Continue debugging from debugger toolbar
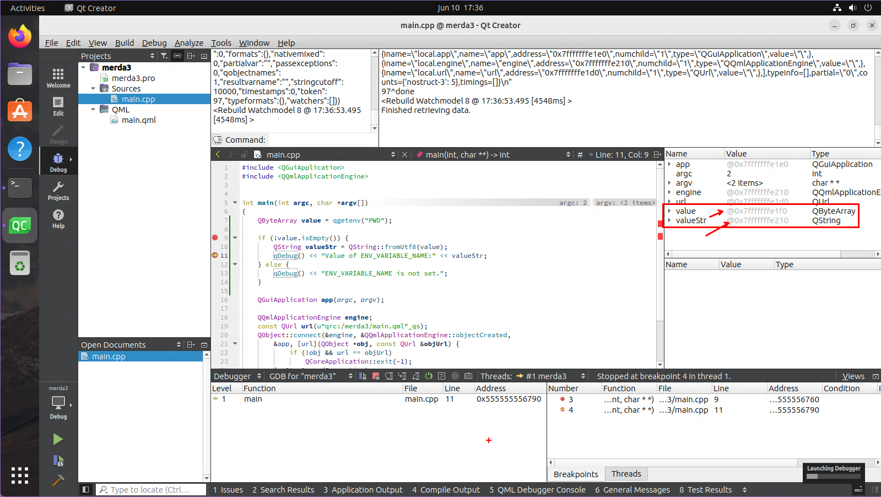 (x=363, y=376)
